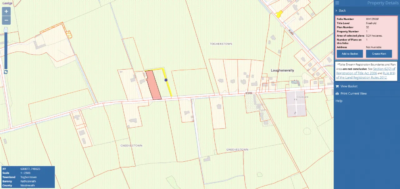Open Section 62(2) Registration of Title Act link
The height and width of the screenshot is (189, 400).
(x=366, y=71)
